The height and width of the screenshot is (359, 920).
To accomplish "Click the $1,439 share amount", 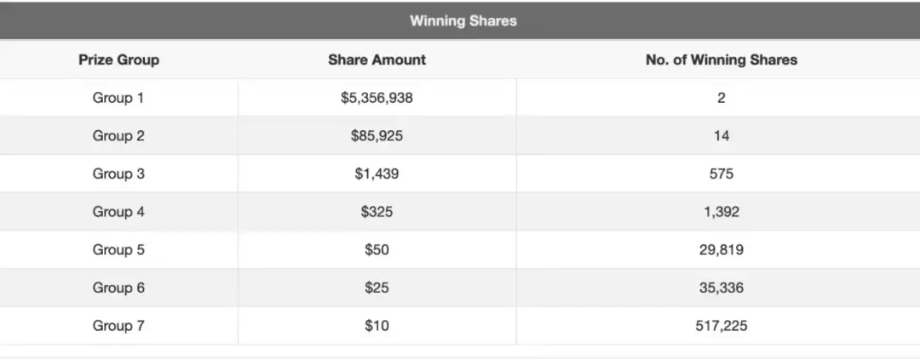I will pos(377,174).
